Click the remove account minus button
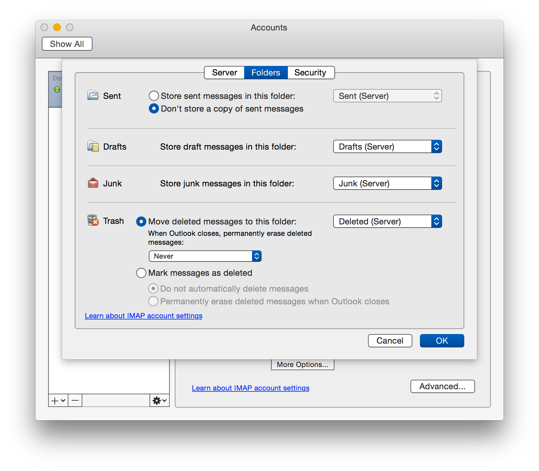This screenshot has width=539, height=471. click(x=75, y=401)
